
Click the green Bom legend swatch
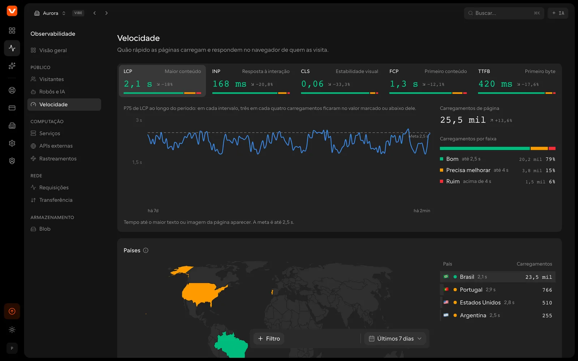(x=441, y=159)
